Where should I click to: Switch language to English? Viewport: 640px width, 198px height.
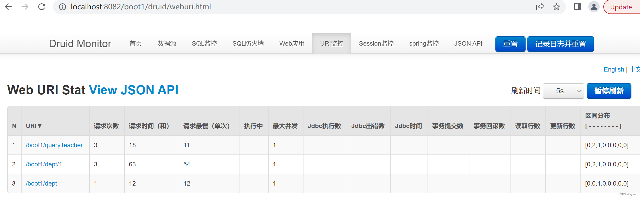pyautogui.click(x=614, y=69)
